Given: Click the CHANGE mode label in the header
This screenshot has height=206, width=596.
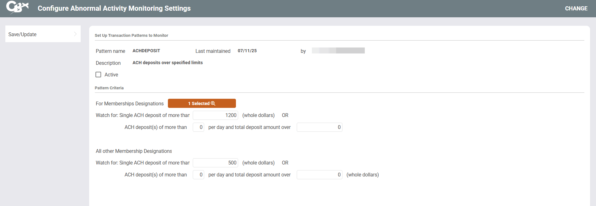Looking at the screenshot, I should pos(576,8).
